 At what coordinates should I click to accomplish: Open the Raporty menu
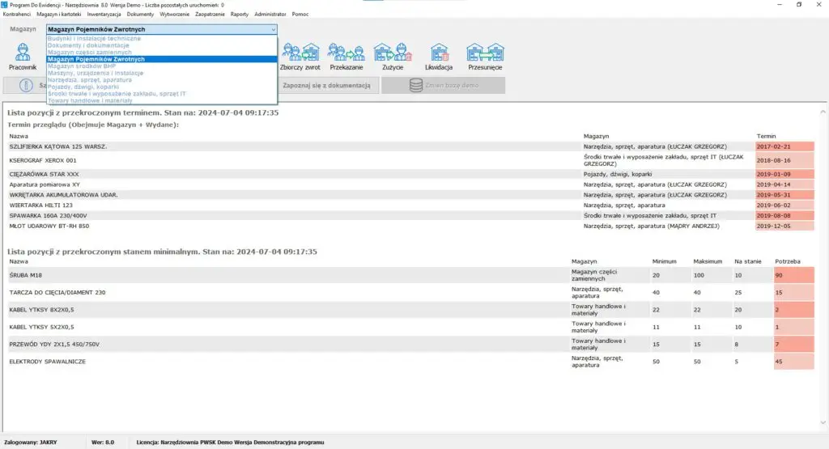pyautogui.click(x=239, y=15)
